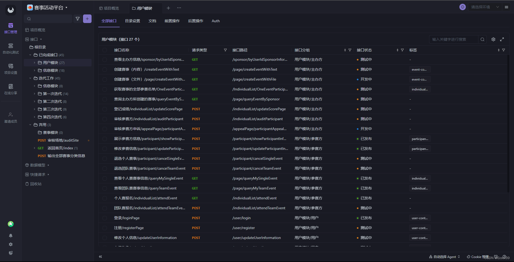Viewport: 514px width, 262px height.
Task: Select all interfaces via header checkbox
Action: tap(104, 50)
